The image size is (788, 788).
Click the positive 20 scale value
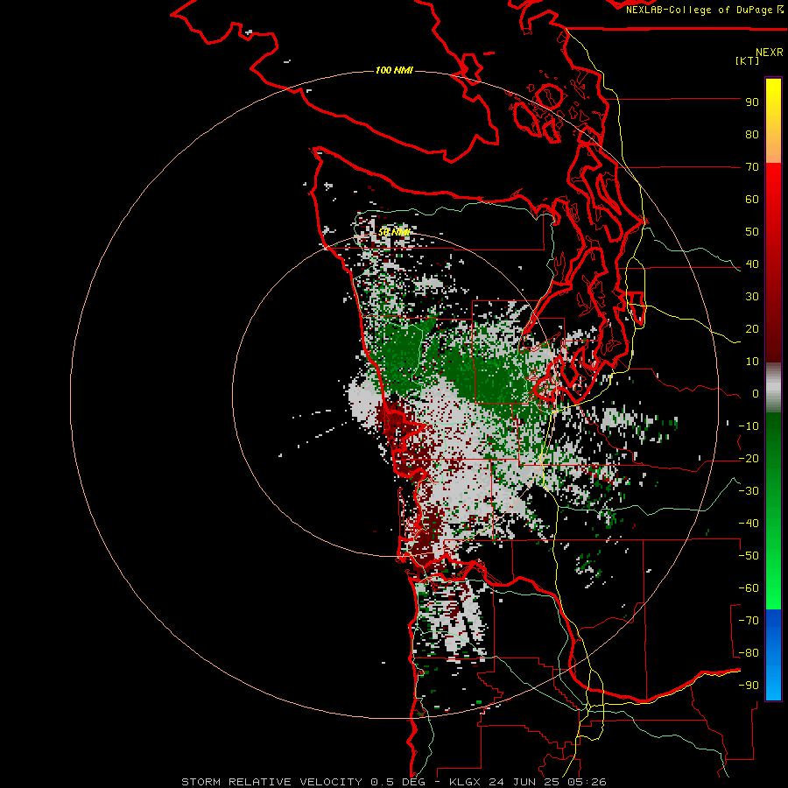coord(752,329)
